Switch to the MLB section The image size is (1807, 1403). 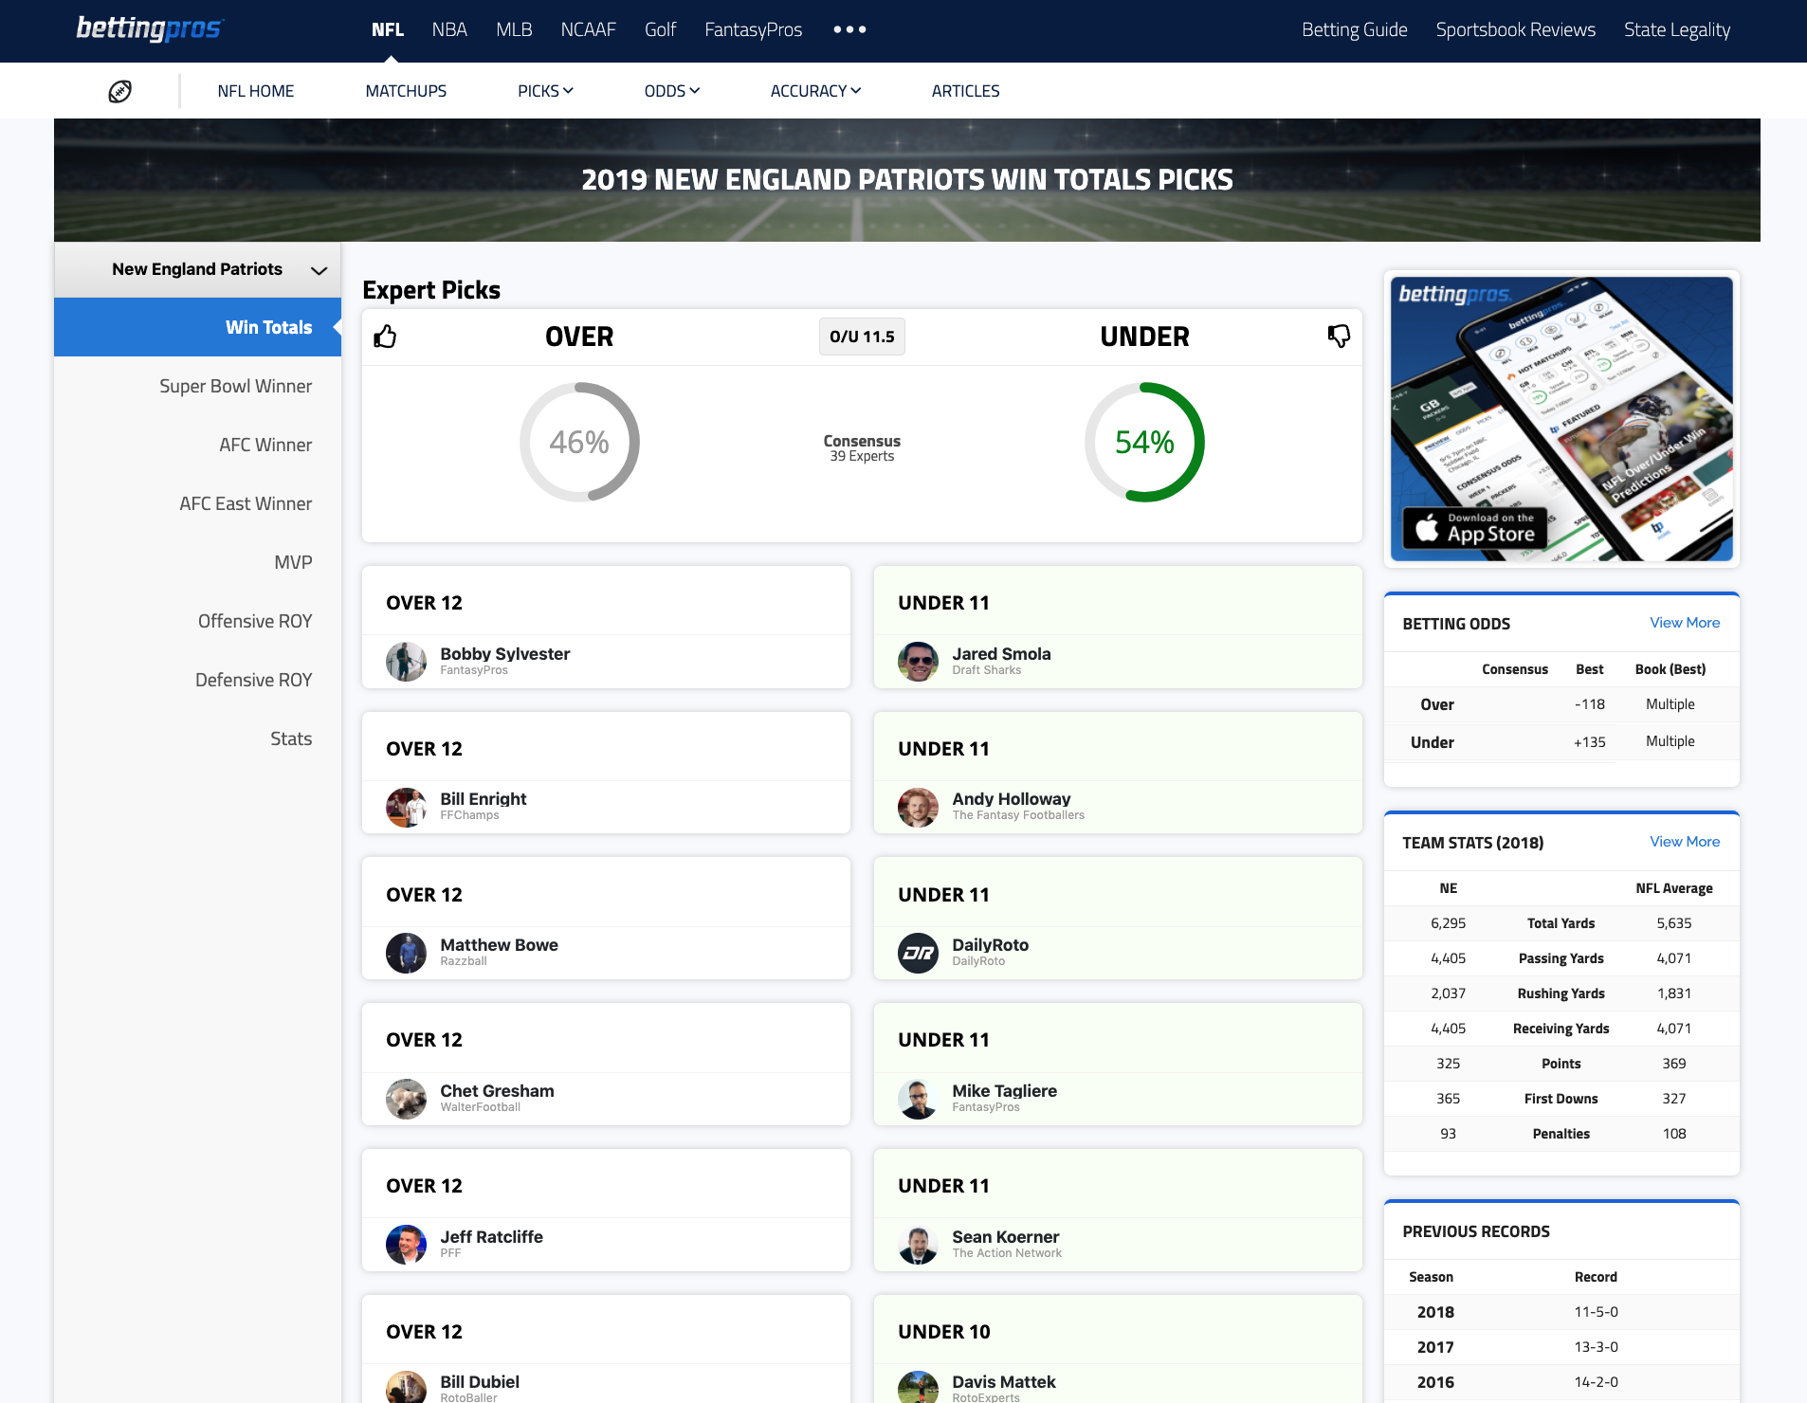[514, 29]
